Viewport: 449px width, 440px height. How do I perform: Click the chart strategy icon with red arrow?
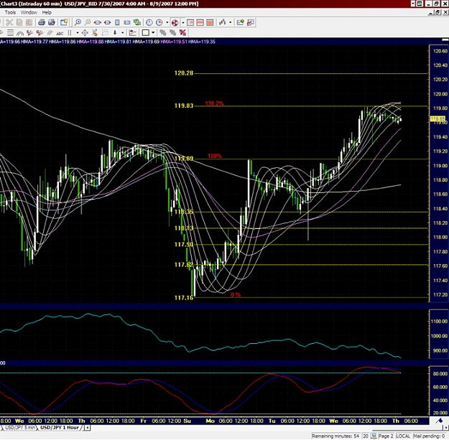coord(251,22)
